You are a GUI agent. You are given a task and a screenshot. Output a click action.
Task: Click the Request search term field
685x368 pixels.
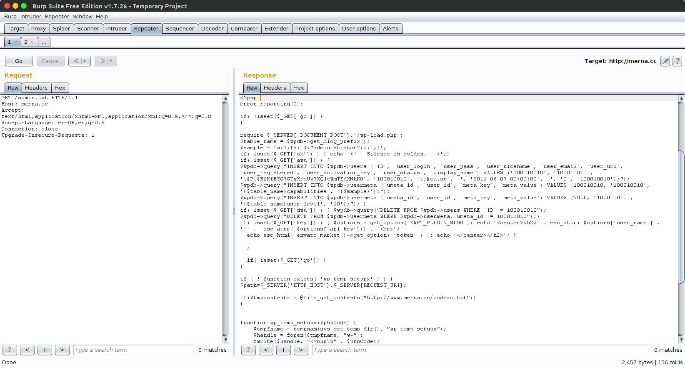pyautogui.click(x=133, y=350)
